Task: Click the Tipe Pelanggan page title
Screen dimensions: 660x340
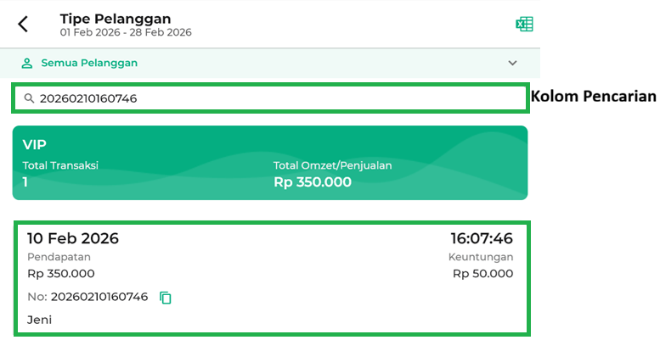Action: (116, 18)
